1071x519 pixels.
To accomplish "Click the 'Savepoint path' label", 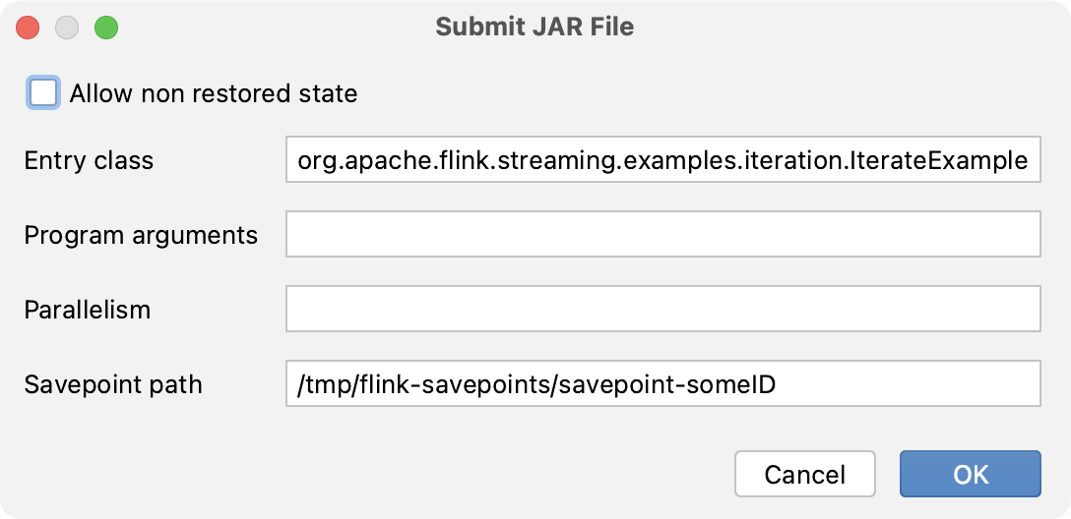I will coord(113,383).
